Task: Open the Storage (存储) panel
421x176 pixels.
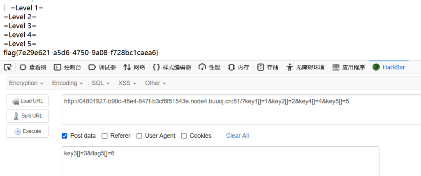Action: (268, 67)
